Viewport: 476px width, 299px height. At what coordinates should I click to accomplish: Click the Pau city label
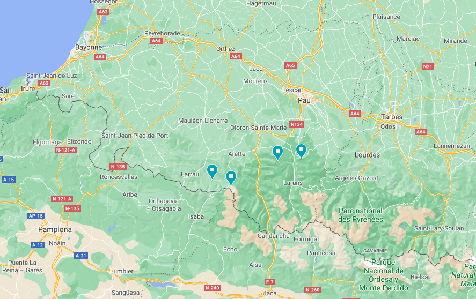[304, 100]
